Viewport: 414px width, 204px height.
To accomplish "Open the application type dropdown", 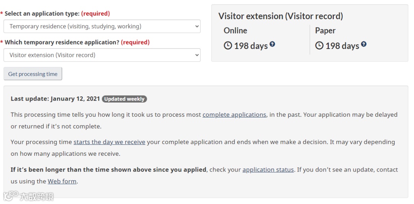I will point(102,26).
